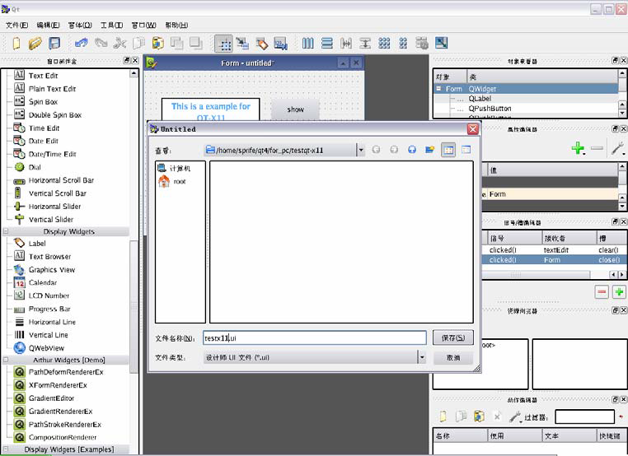The image size is (628, 456).
Task: Switch file dialog to list view
Action: (448, 150)
